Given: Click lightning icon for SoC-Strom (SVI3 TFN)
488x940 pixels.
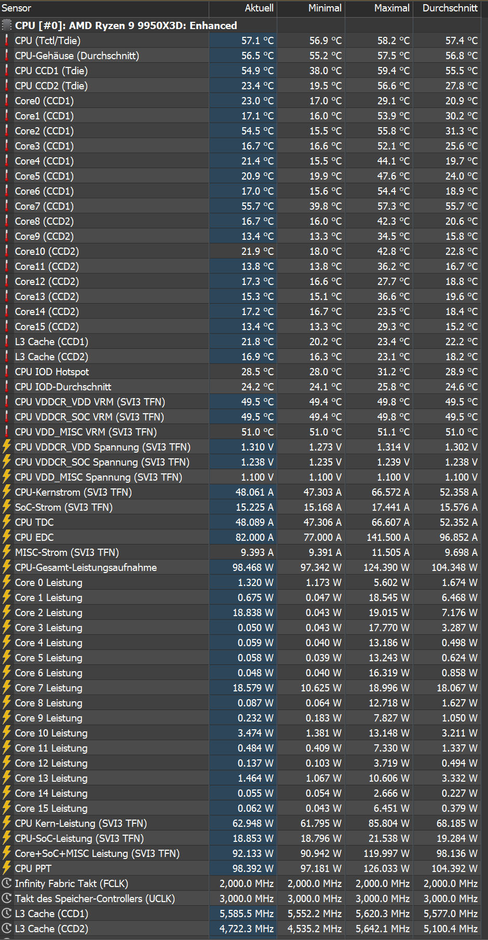Looking at the screenshot, I should [x=7, y=507].
